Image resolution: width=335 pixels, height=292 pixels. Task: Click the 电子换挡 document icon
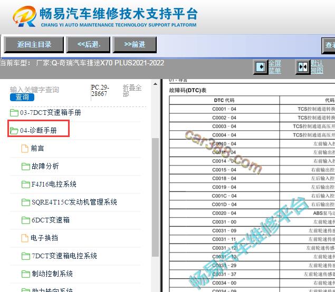[25, 238]
